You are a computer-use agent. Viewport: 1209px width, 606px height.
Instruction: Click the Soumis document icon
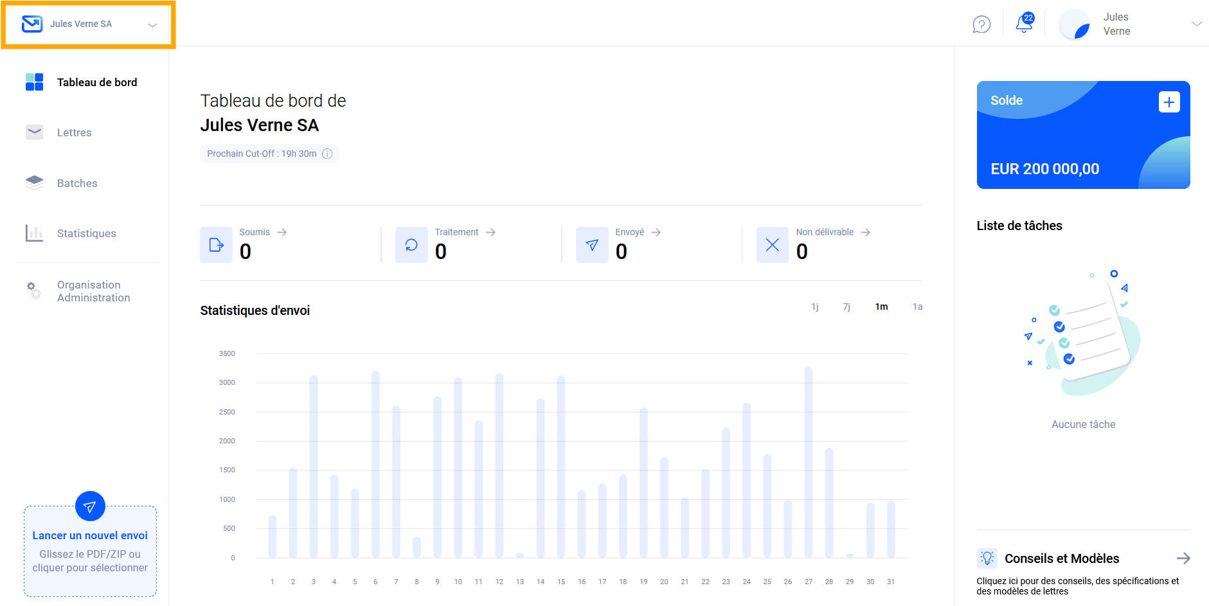pyautogui.click(x=216, y=245)
